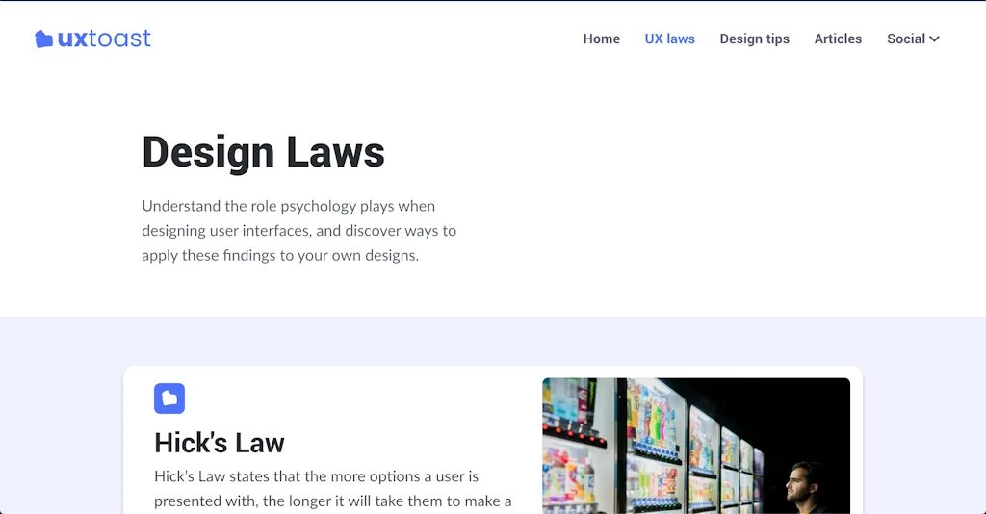This screenshot has width=986, height=514.
Task: Click the blue toast icon above Hick's Law
Action: pyautogui.click(x=169, y=398)
